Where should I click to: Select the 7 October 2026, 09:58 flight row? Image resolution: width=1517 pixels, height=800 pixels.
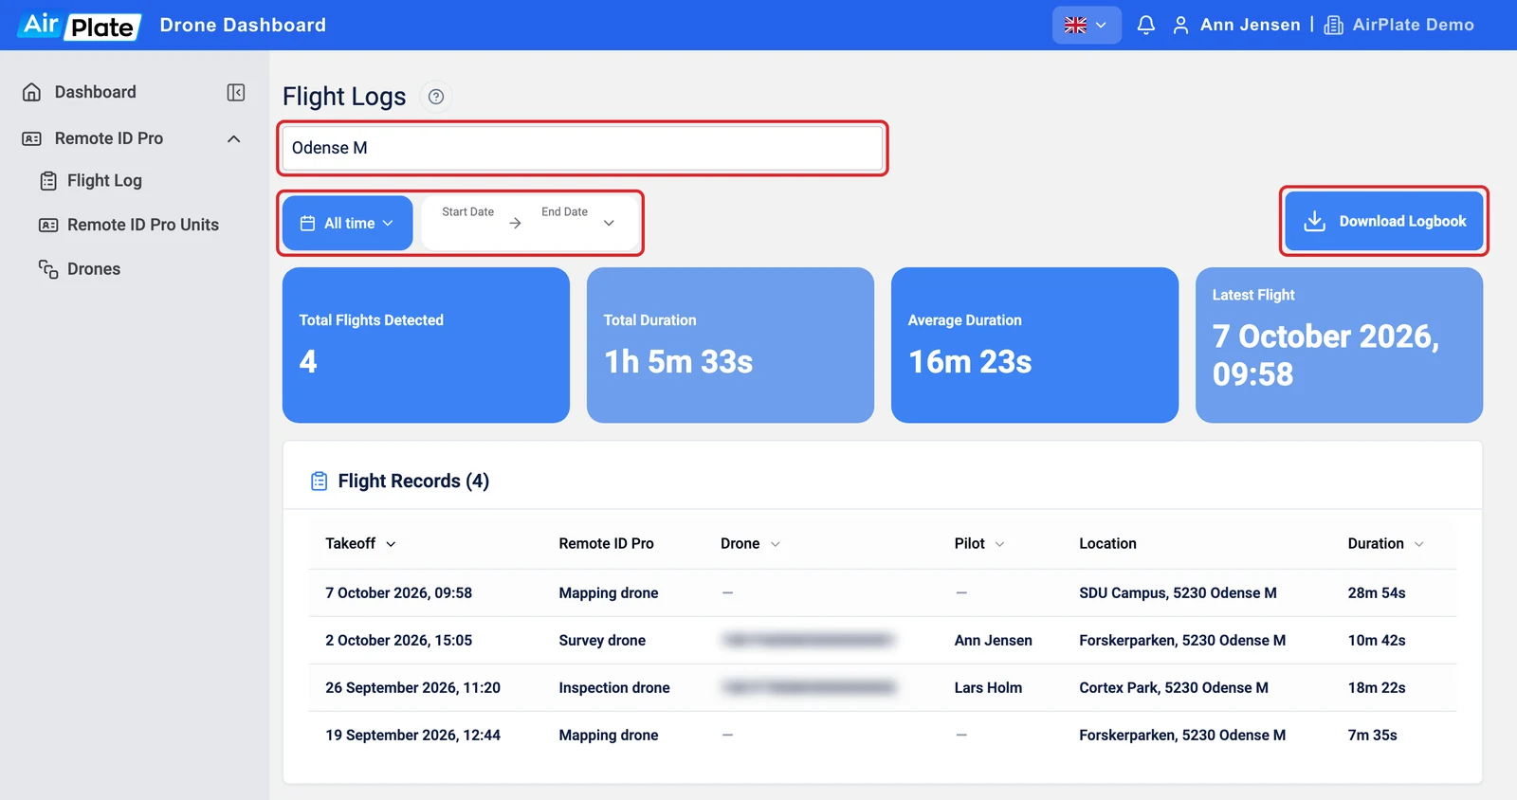[x=883, y=593]
